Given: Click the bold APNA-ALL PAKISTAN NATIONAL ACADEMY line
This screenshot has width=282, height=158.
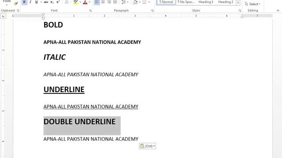Looking at the screenshot, I should [x=92, y=42].
